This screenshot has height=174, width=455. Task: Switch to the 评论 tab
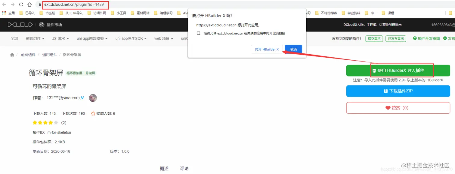184,168
